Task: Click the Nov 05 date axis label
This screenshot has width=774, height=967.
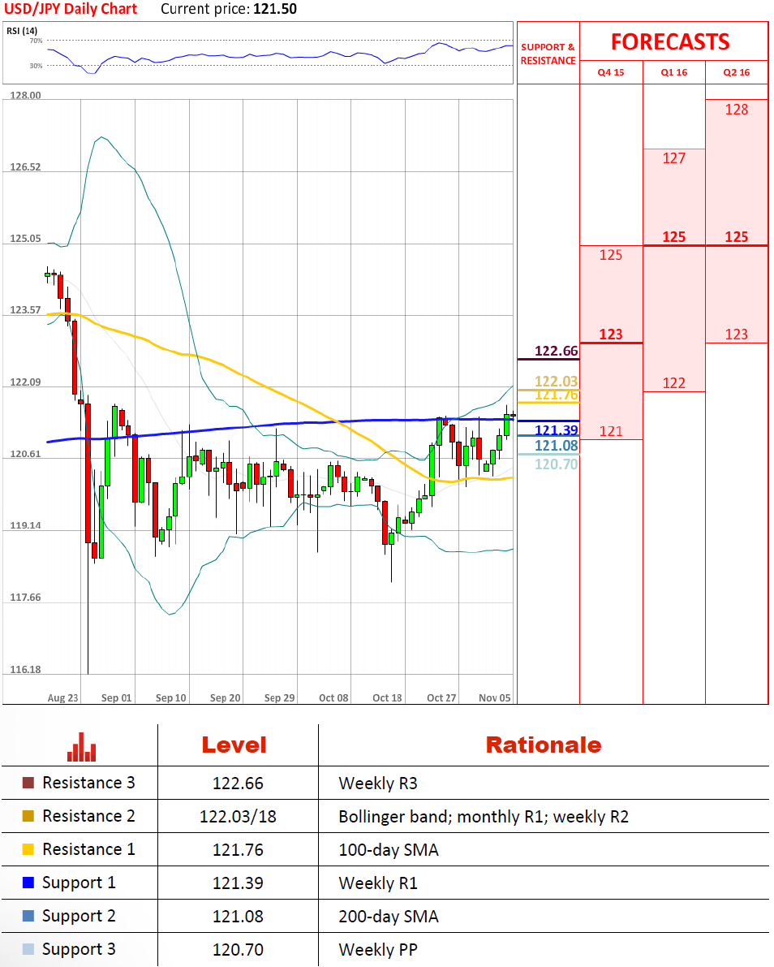Action: click(x=495, y=697)
